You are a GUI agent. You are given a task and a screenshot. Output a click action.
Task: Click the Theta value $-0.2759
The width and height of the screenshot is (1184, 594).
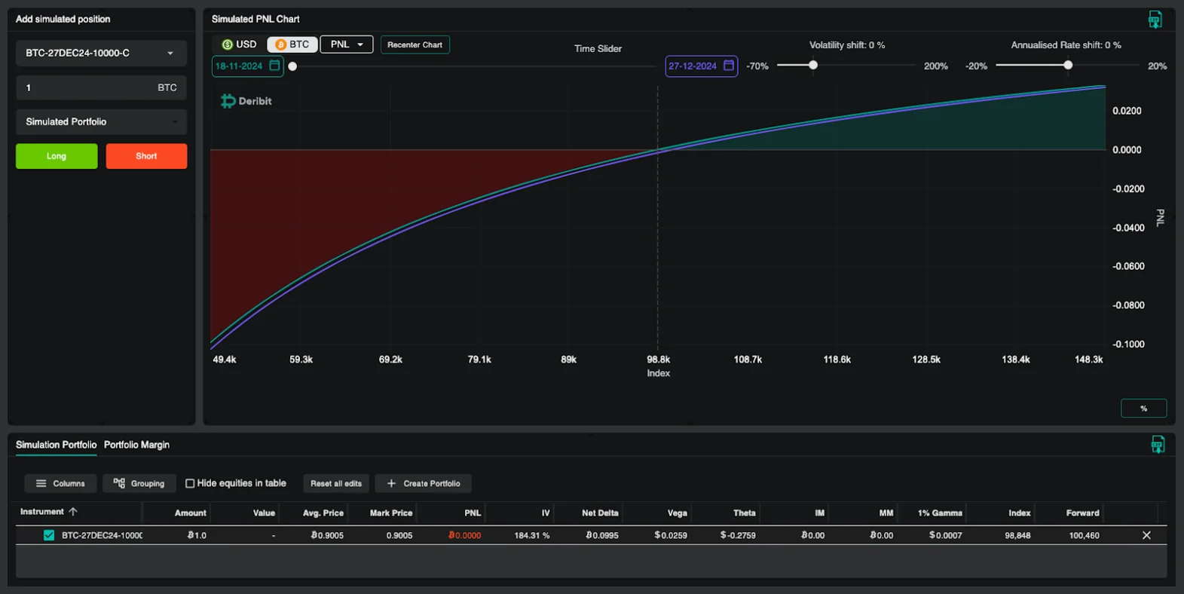point(738,535)
